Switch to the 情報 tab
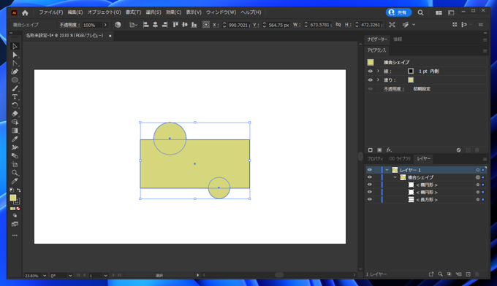The image size is (497, 286). [398, 39]
